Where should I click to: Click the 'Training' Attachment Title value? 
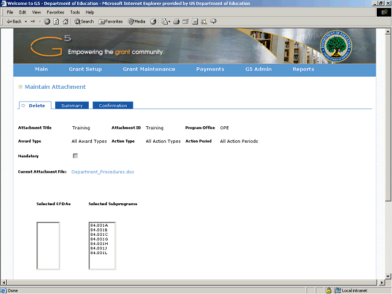tap(81, 128)
